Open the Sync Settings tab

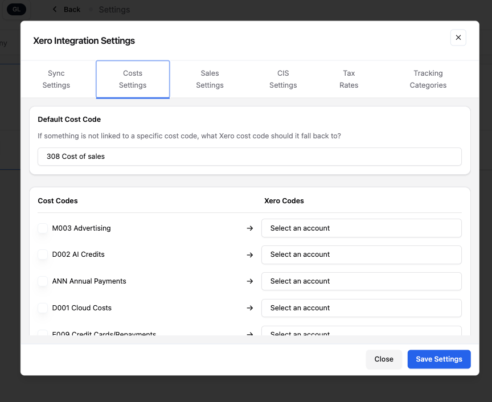[x=56, y=79]
